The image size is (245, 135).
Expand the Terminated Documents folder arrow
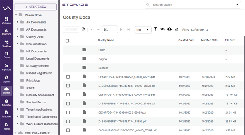pos(18,116)
